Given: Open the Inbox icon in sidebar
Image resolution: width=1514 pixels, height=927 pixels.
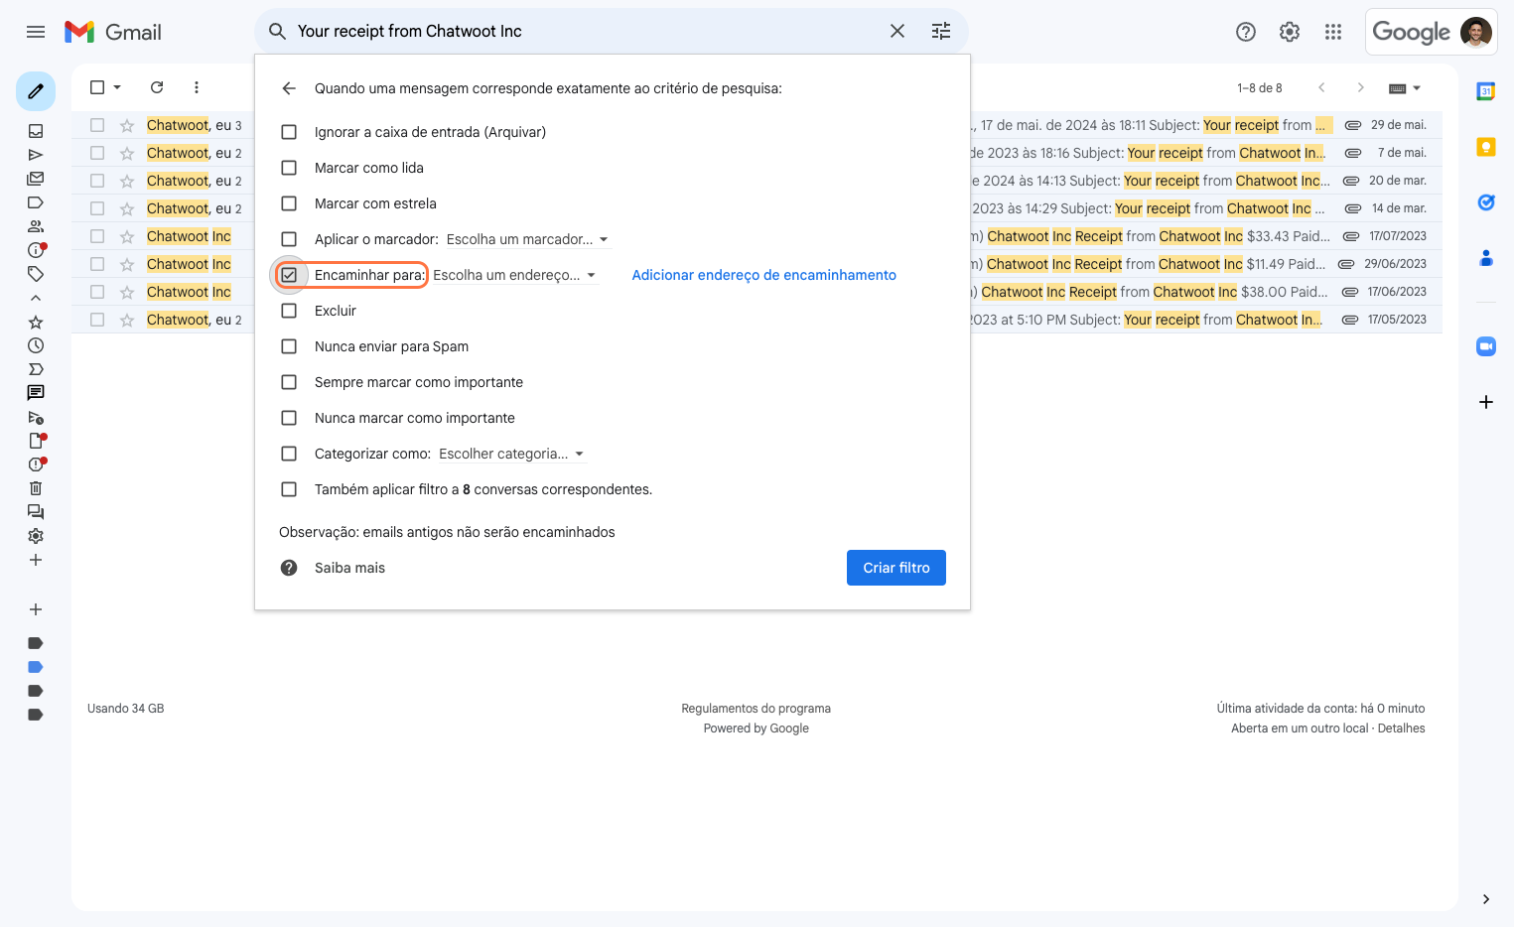Looking at the screenshot, I should point(36,131).
